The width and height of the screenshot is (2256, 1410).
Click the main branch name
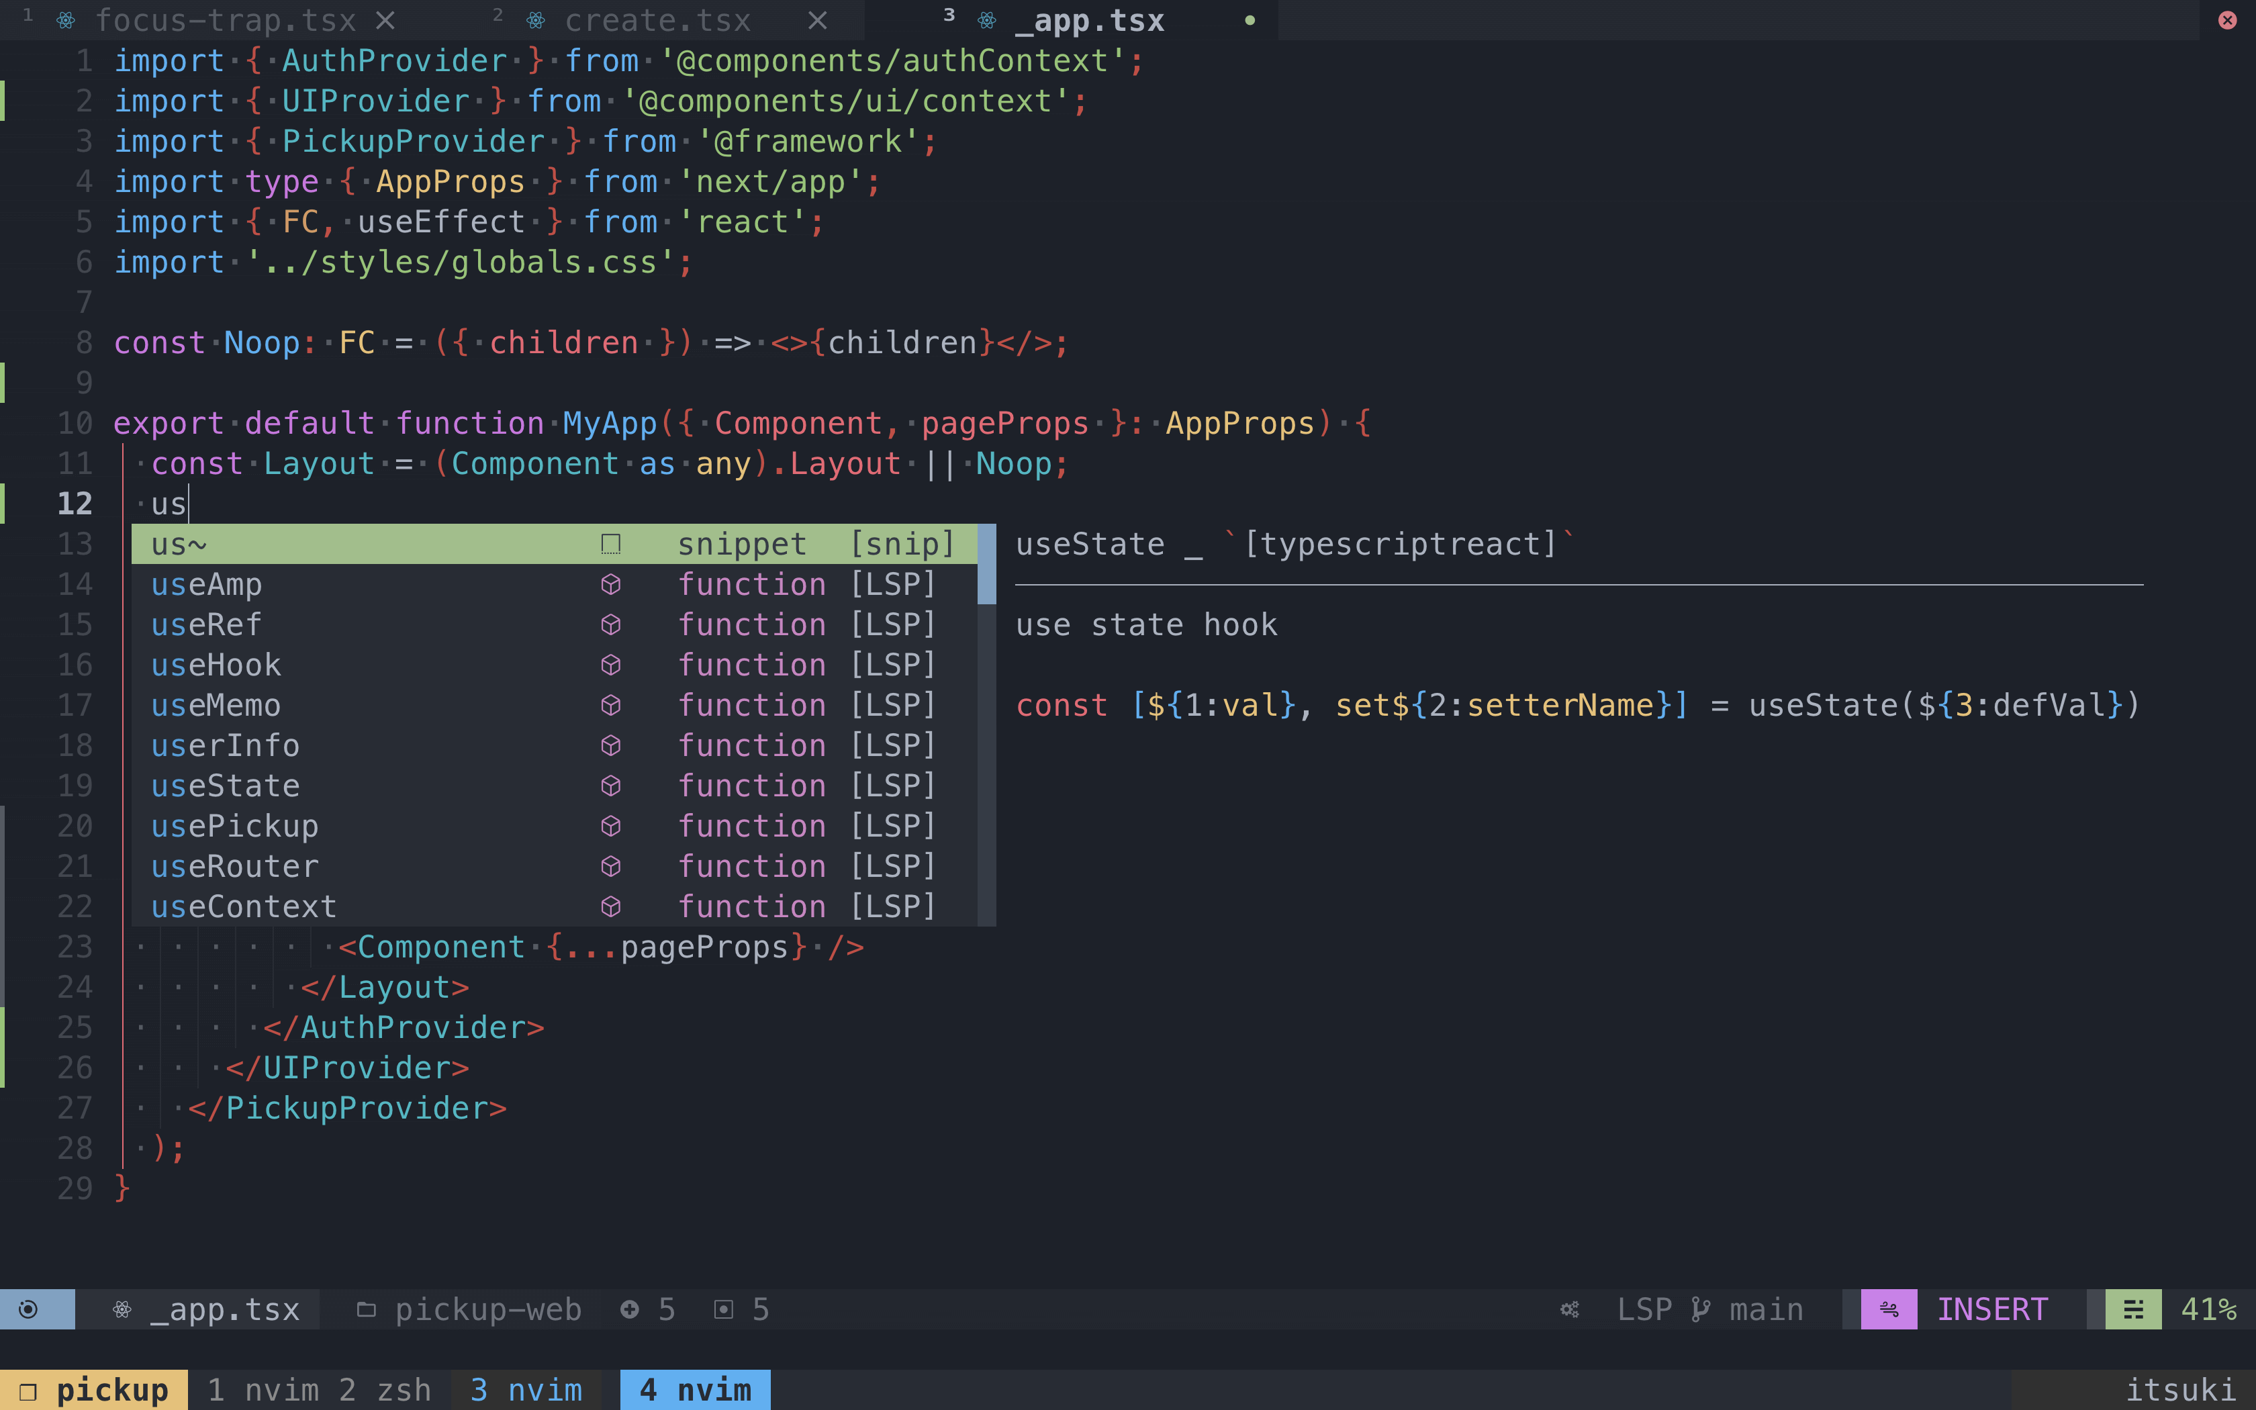(1767, 1309)
